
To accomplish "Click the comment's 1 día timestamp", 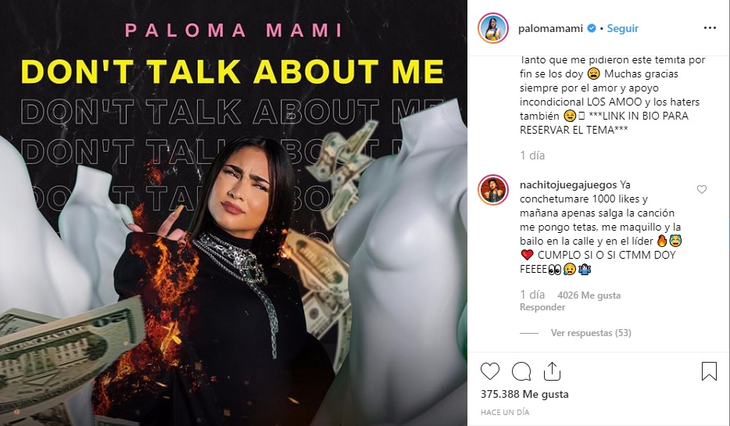I will click(532, 295).
